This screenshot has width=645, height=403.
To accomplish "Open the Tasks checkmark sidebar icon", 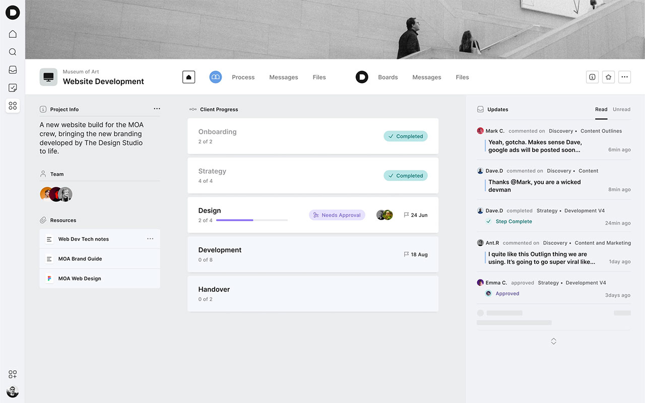I will point(13,88).
